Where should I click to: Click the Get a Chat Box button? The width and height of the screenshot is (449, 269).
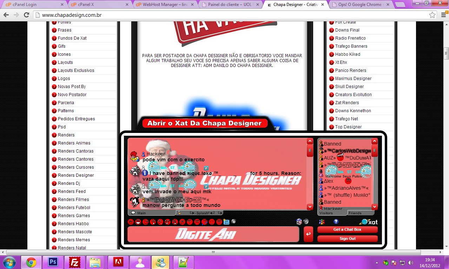347,229
